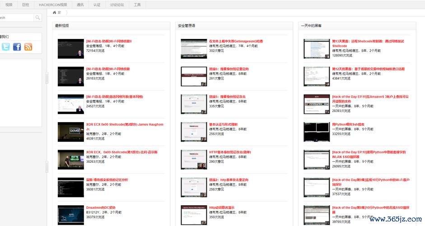Open the XOR ECX Shellcode(第1部分) title link
The height and width of the screenshot is (226, 425).
pos(121,152)
